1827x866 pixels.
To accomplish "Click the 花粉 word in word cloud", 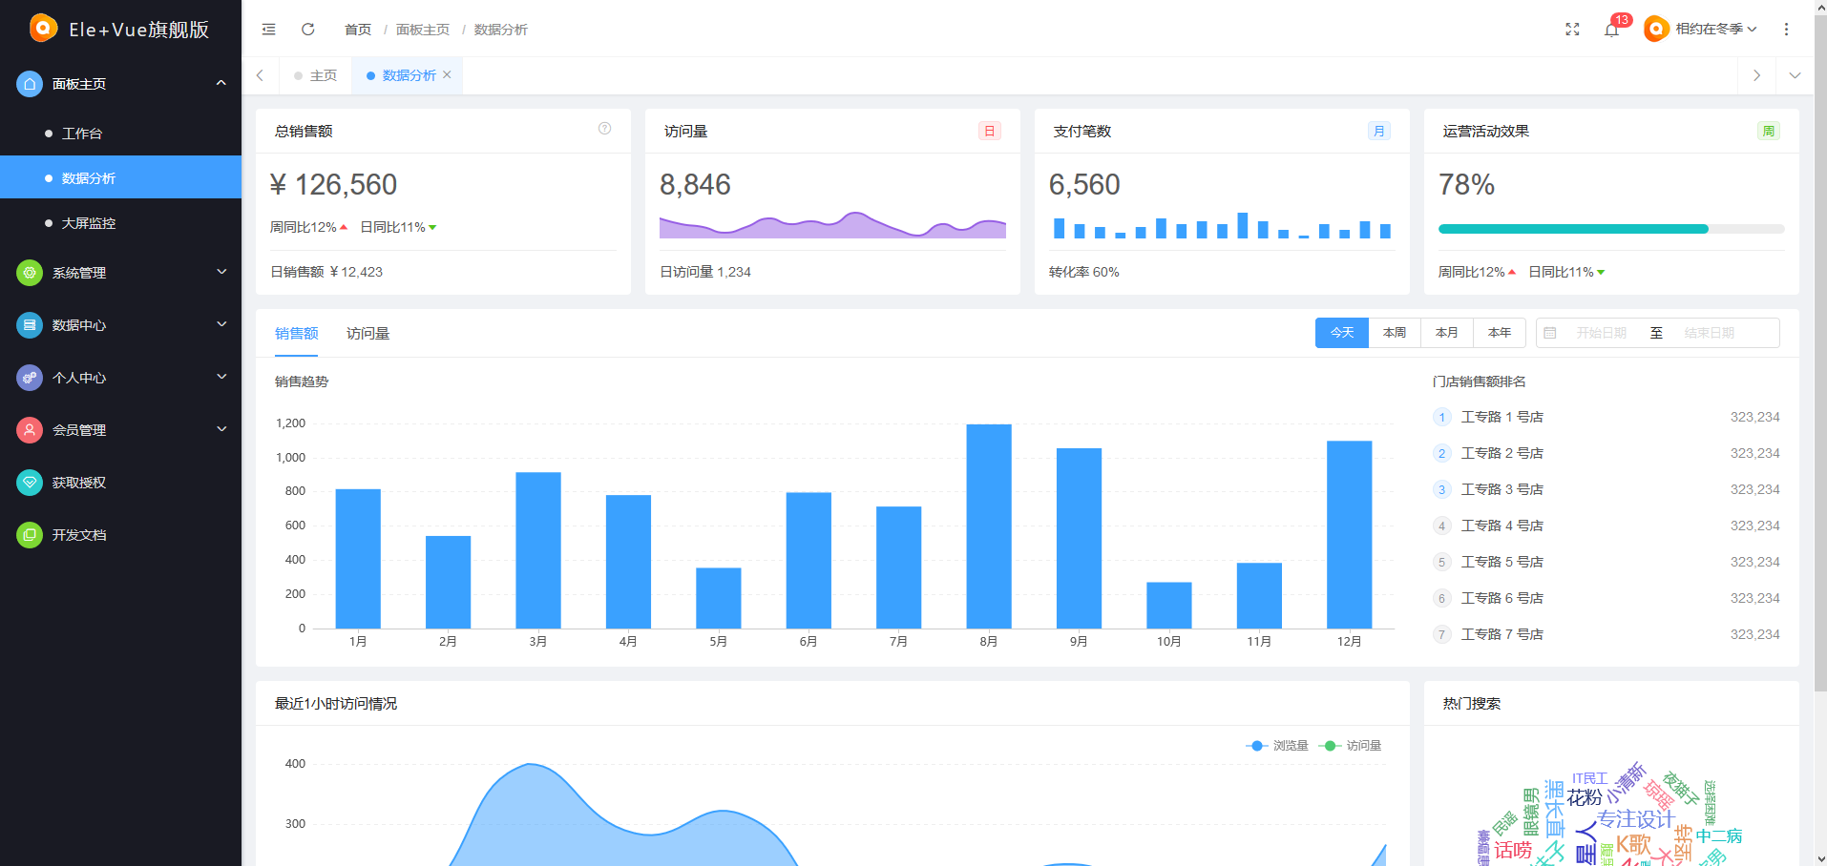I will 1585,797.
